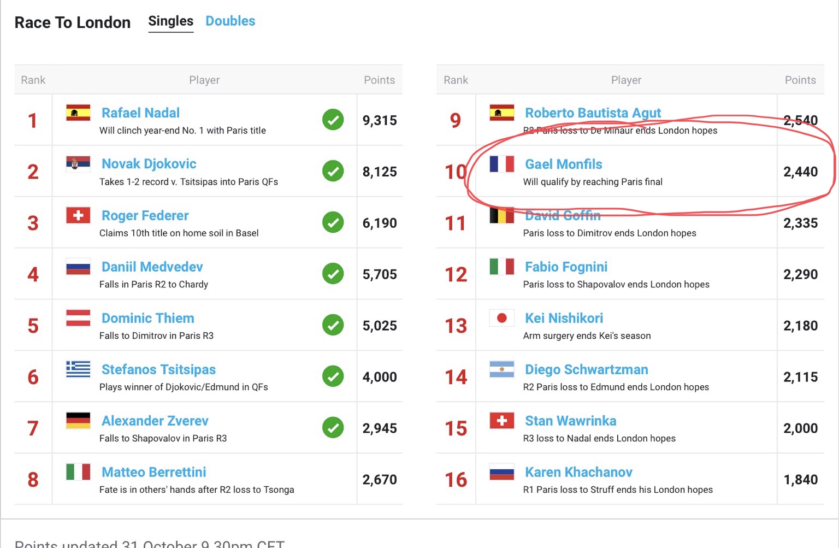Click the Player header in right table
The image size is (839, 548).
click(x=626, y=80)
